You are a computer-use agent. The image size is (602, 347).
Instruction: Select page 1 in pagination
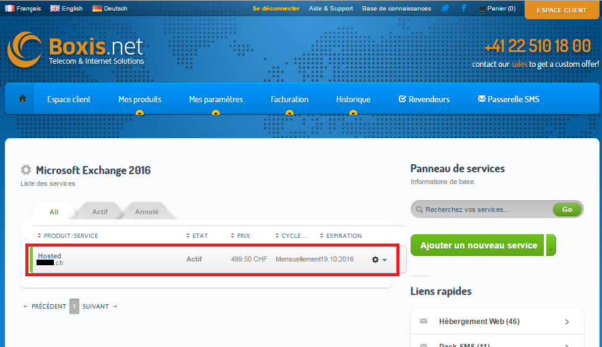coord(74,306)
